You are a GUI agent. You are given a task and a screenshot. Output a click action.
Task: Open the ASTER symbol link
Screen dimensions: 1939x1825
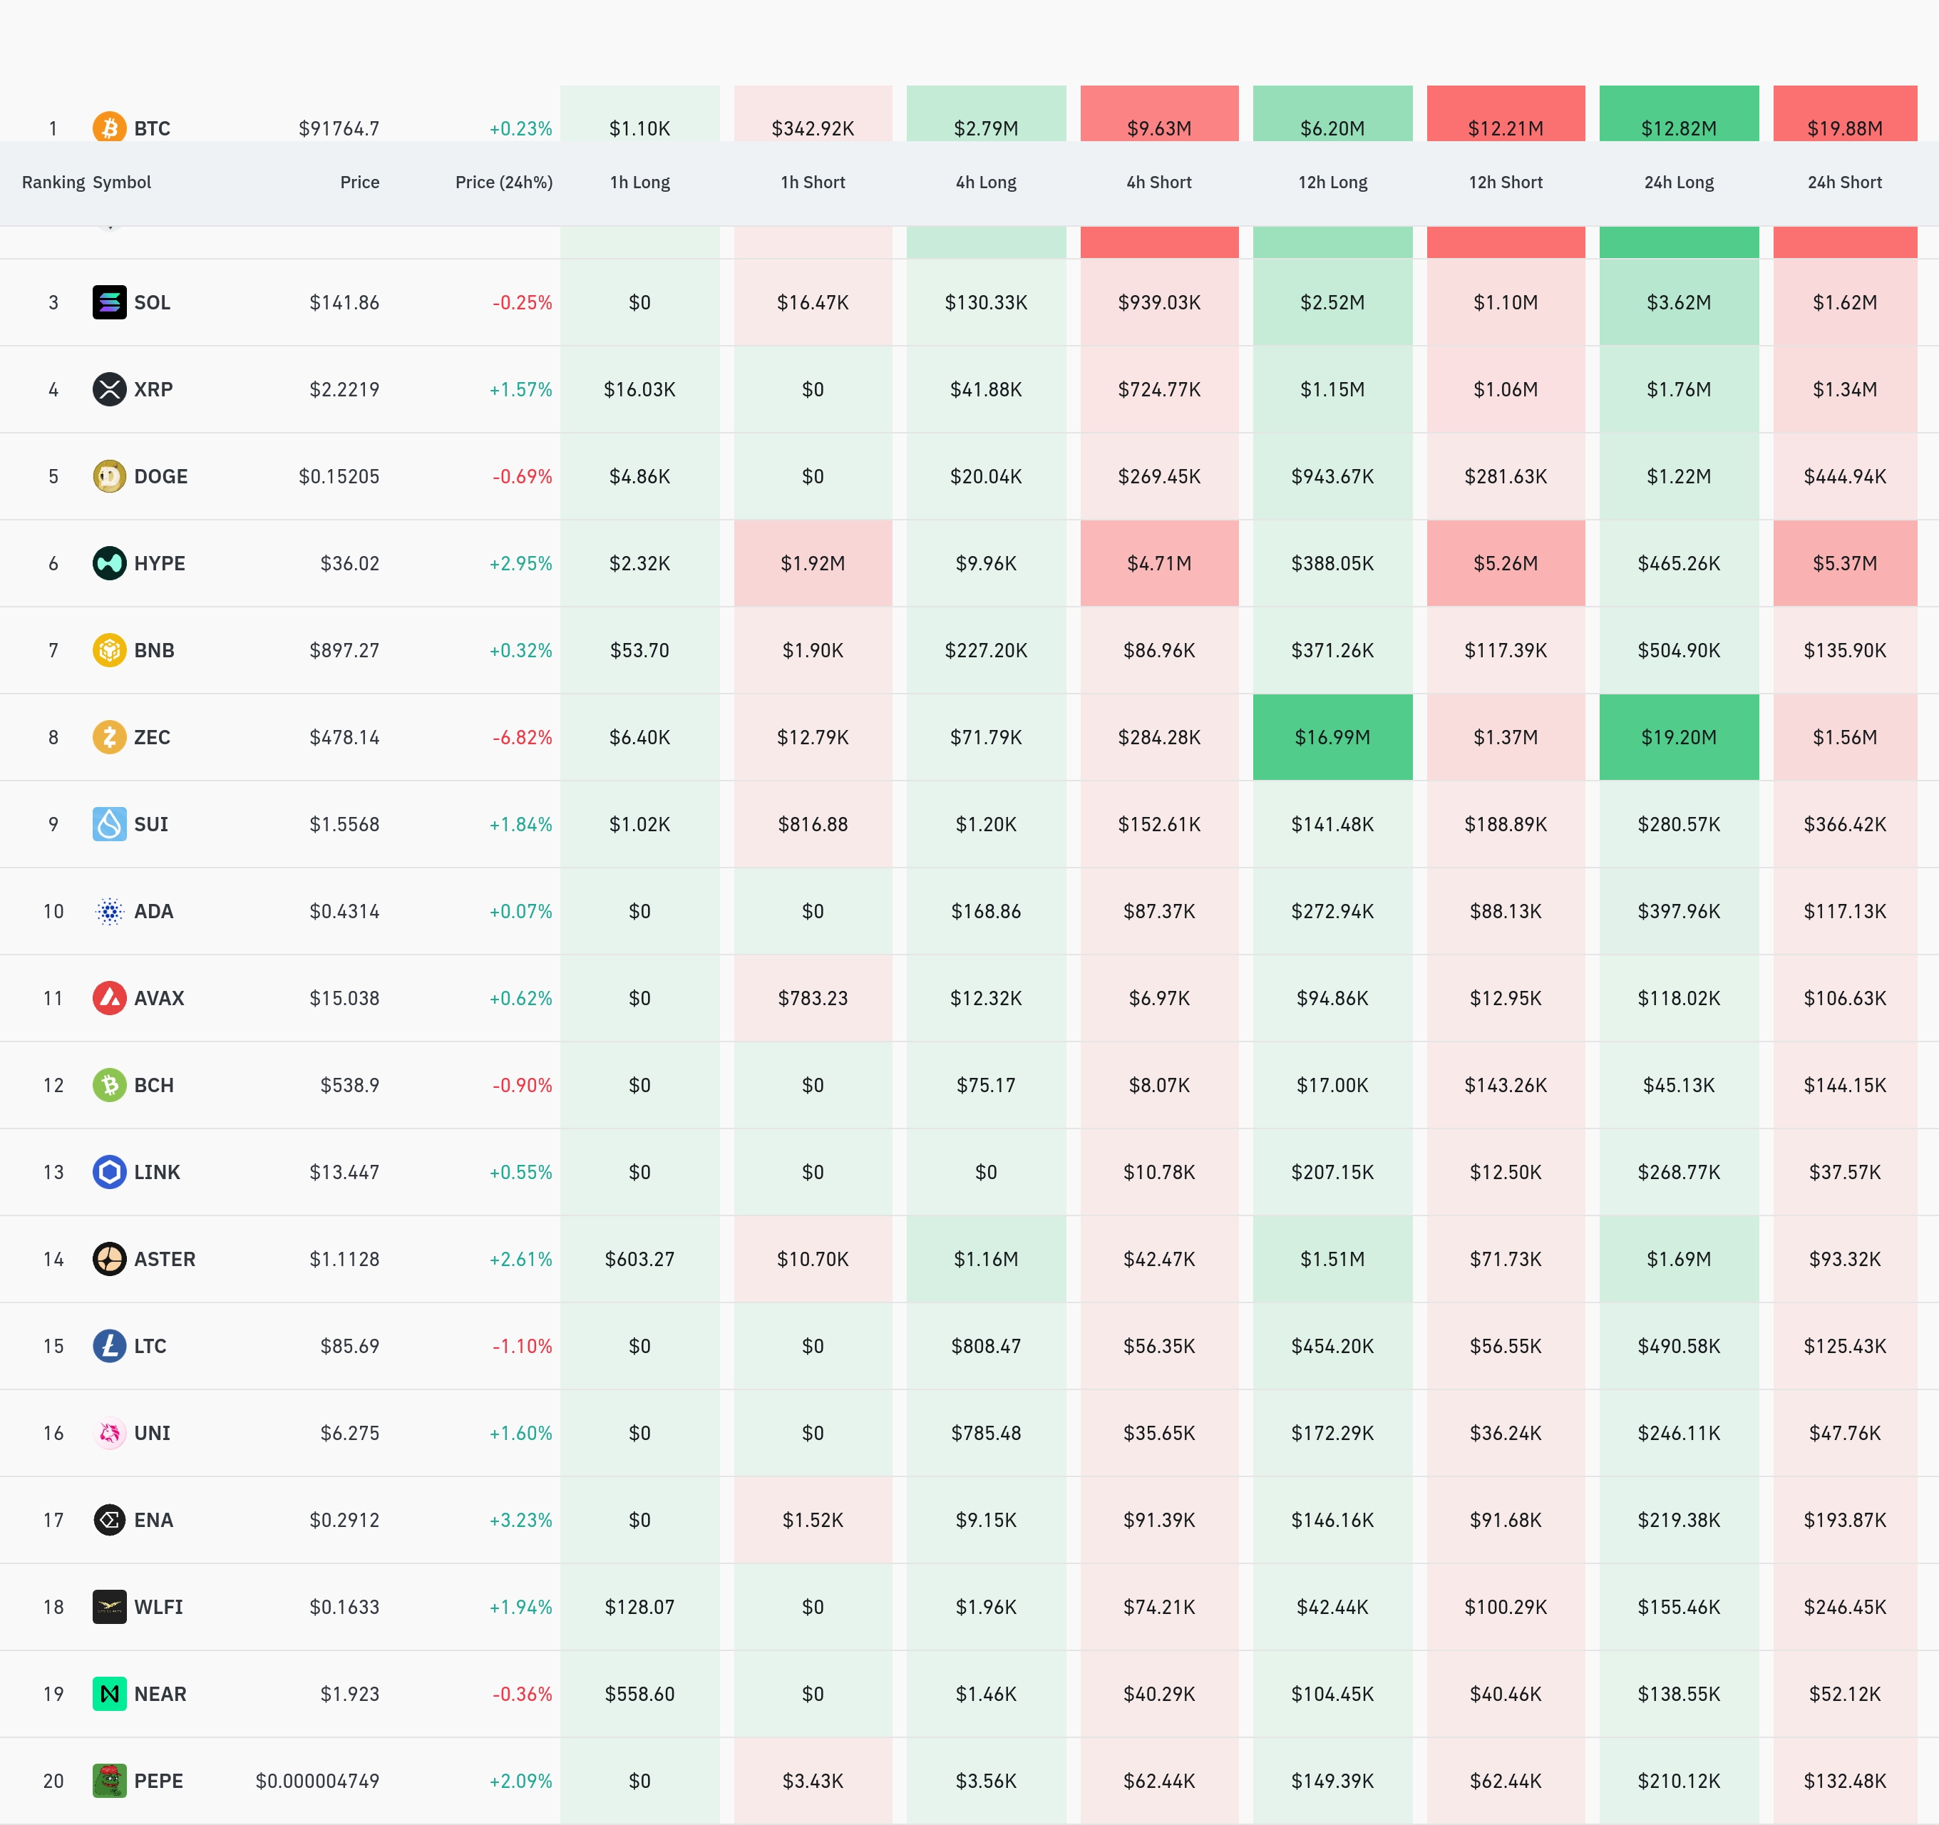(x=165, y=1259)
